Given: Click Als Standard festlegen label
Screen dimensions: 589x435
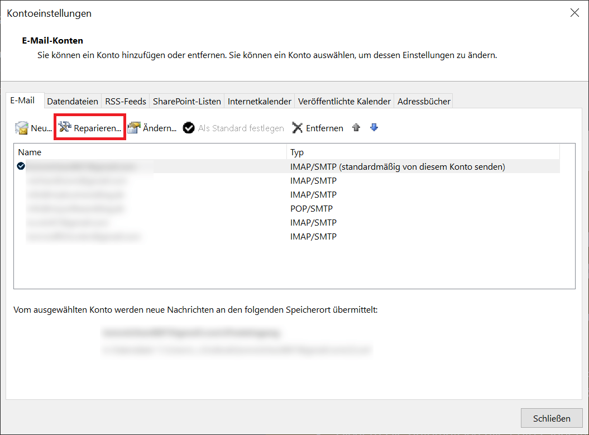Looking at the screenshot, I should point(241,128).
